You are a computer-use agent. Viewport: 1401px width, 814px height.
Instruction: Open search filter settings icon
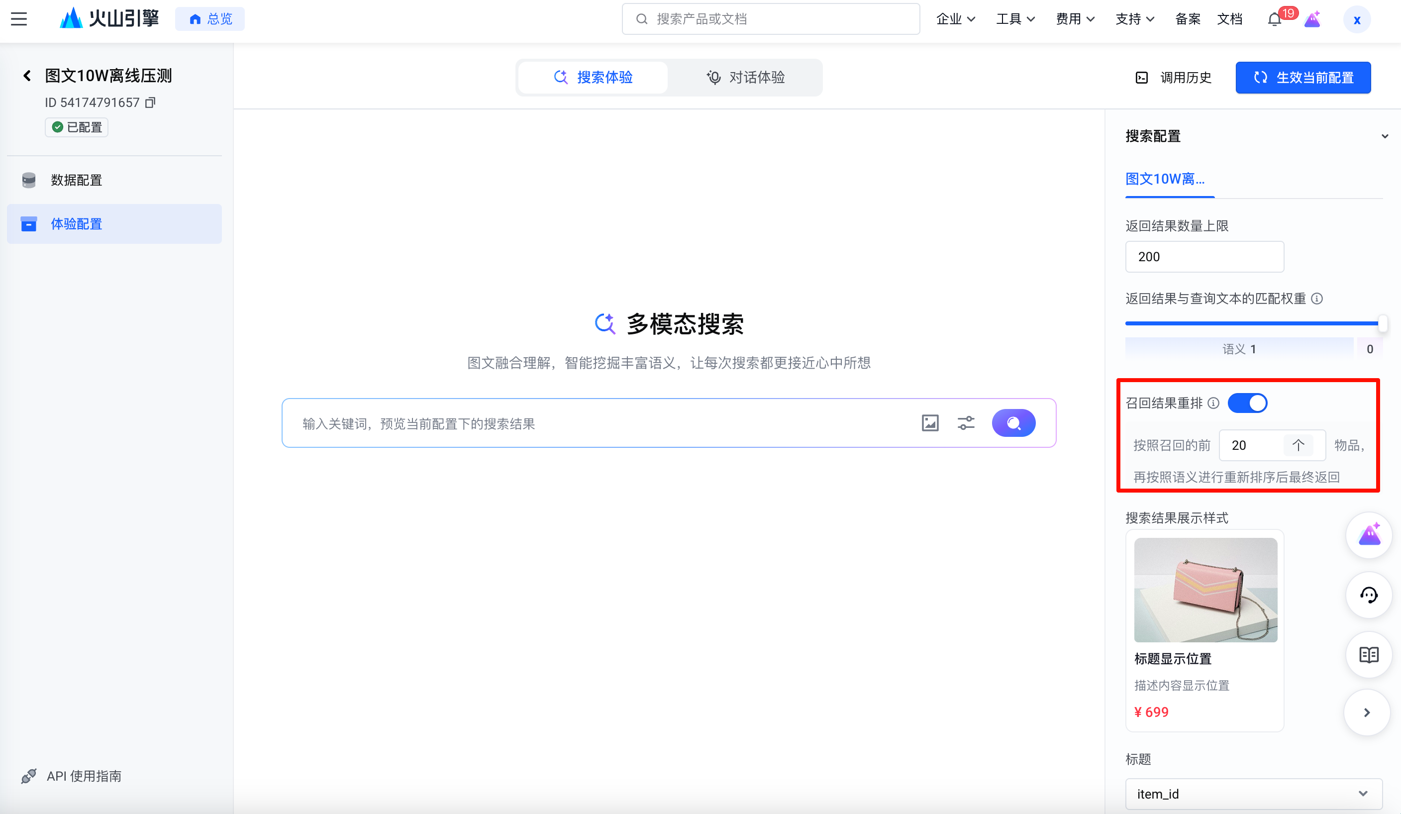coord(966,423)
